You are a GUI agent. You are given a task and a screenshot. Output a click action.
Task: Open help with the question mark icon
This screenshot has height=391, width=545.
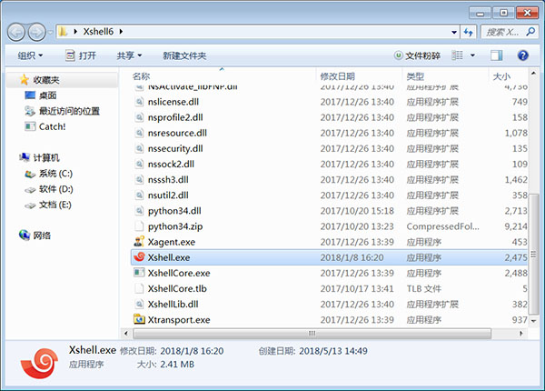click(523, 55)
